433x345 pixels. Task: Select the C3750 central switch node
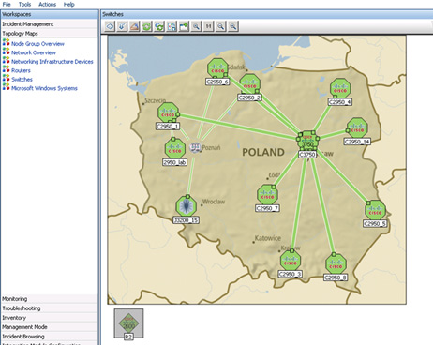[x=307, y=142]
